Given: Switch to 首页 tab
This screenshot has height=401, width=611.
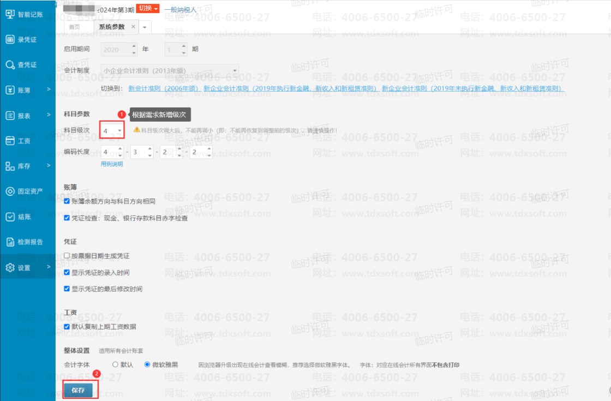Looking at the screenshot, I should click(74, 27).
